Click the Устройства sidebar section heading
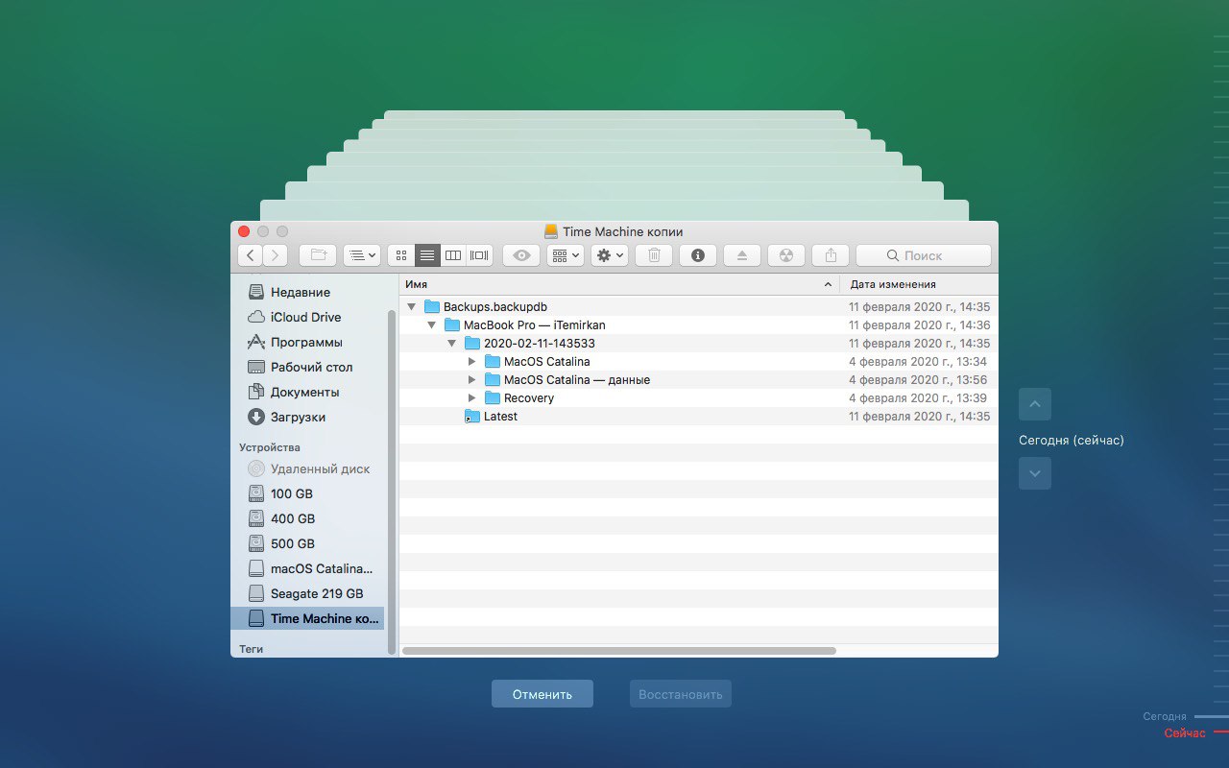The height and width of the screenshot is (768, 1229). tap(270, 447)
